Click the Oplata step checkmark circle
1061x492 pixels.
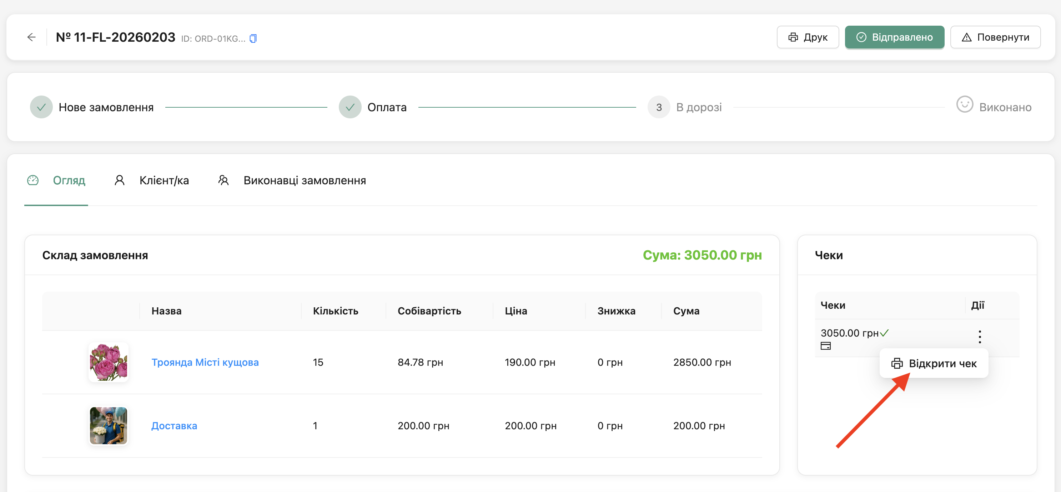click(x=350, y=107)
